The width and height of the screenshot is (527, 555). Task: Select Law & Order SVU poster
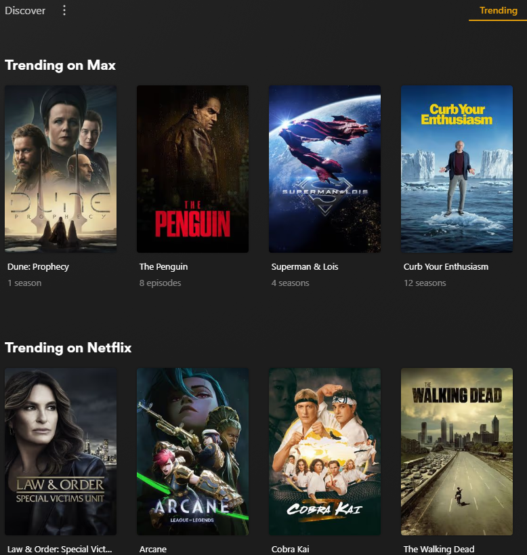(60, 451)
